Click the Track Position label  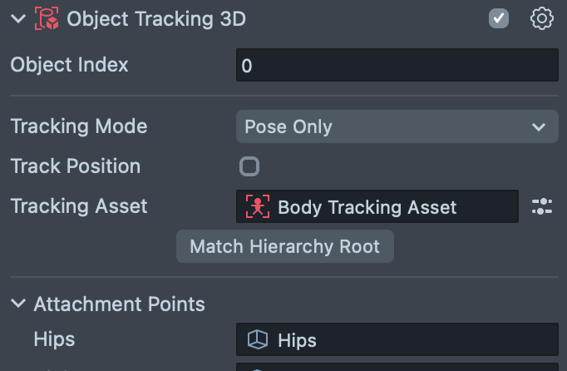pyautogui.click(x=76, y=166)
